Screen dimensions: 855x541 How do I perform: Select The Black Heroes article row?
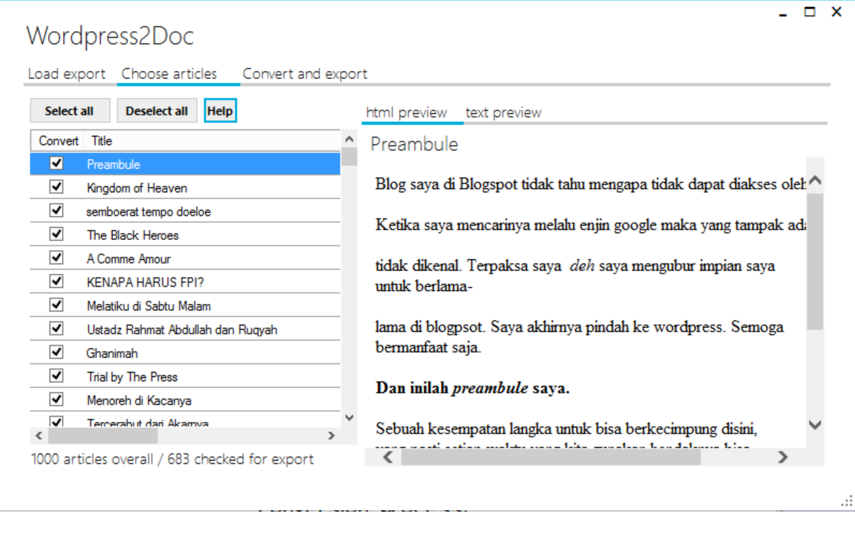pyautogui.click(x=132, y=235)
